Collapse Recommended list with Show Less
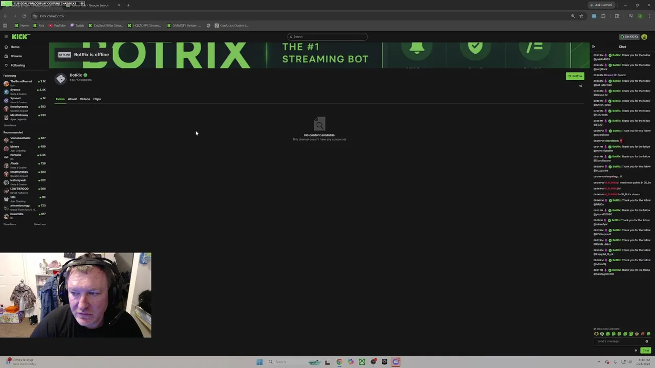Viewport: 655px width, 368px height. (39, 224)
